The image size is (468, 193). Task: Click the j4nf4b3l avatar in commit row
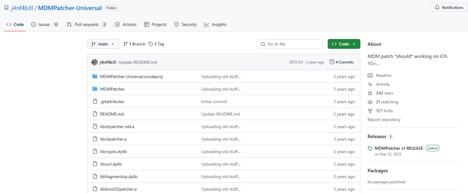(x=95, y=62)
